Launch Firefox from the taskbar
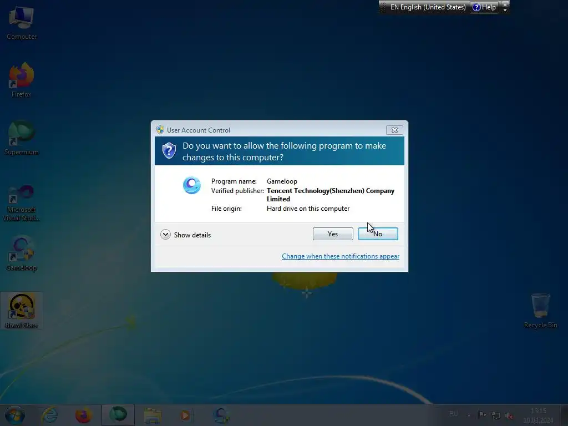568x426 pixels. 83,415
